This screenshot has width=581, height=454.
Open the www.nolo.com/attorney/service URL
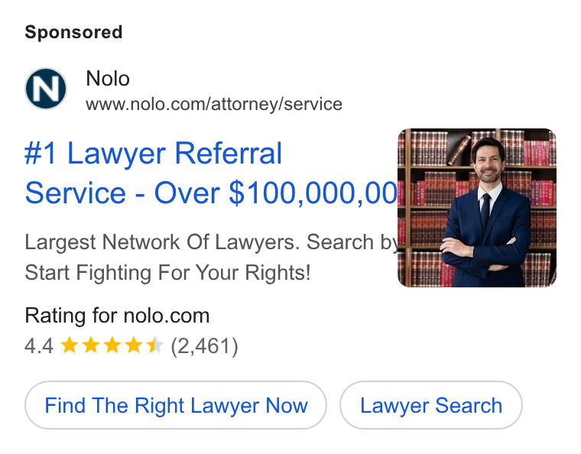(x=214, y=104)
